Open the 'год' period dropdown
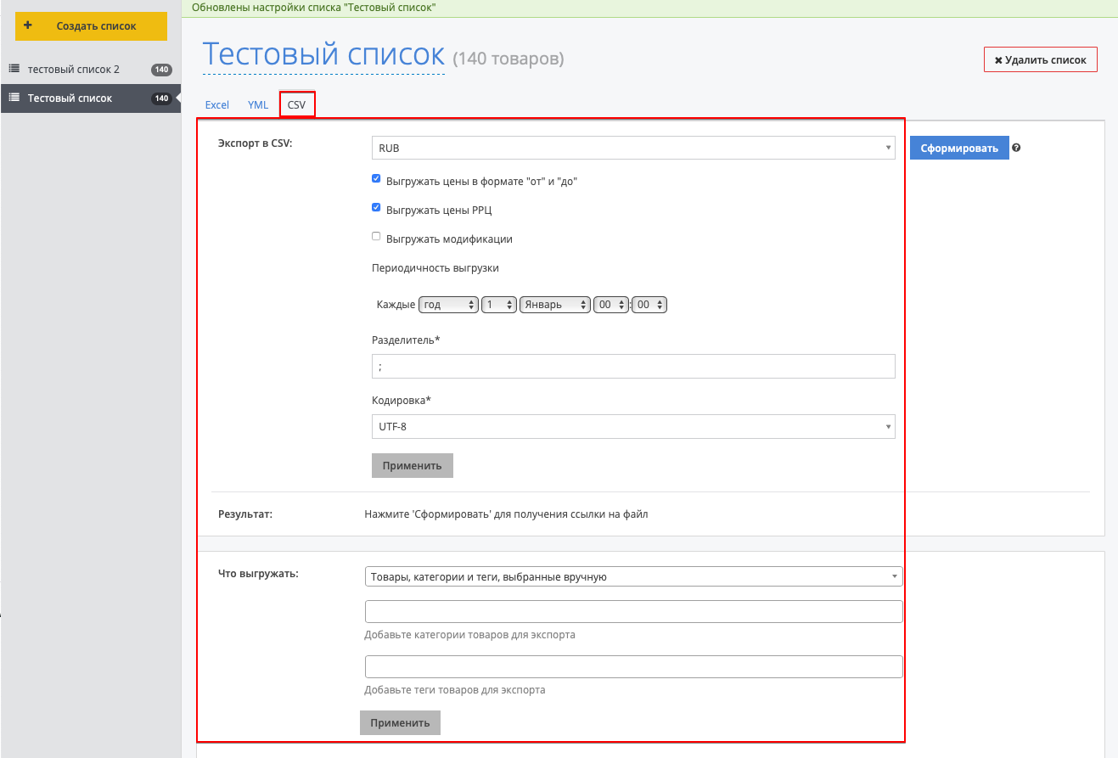The image size is (1118, 758). click(x=448, y=305)
